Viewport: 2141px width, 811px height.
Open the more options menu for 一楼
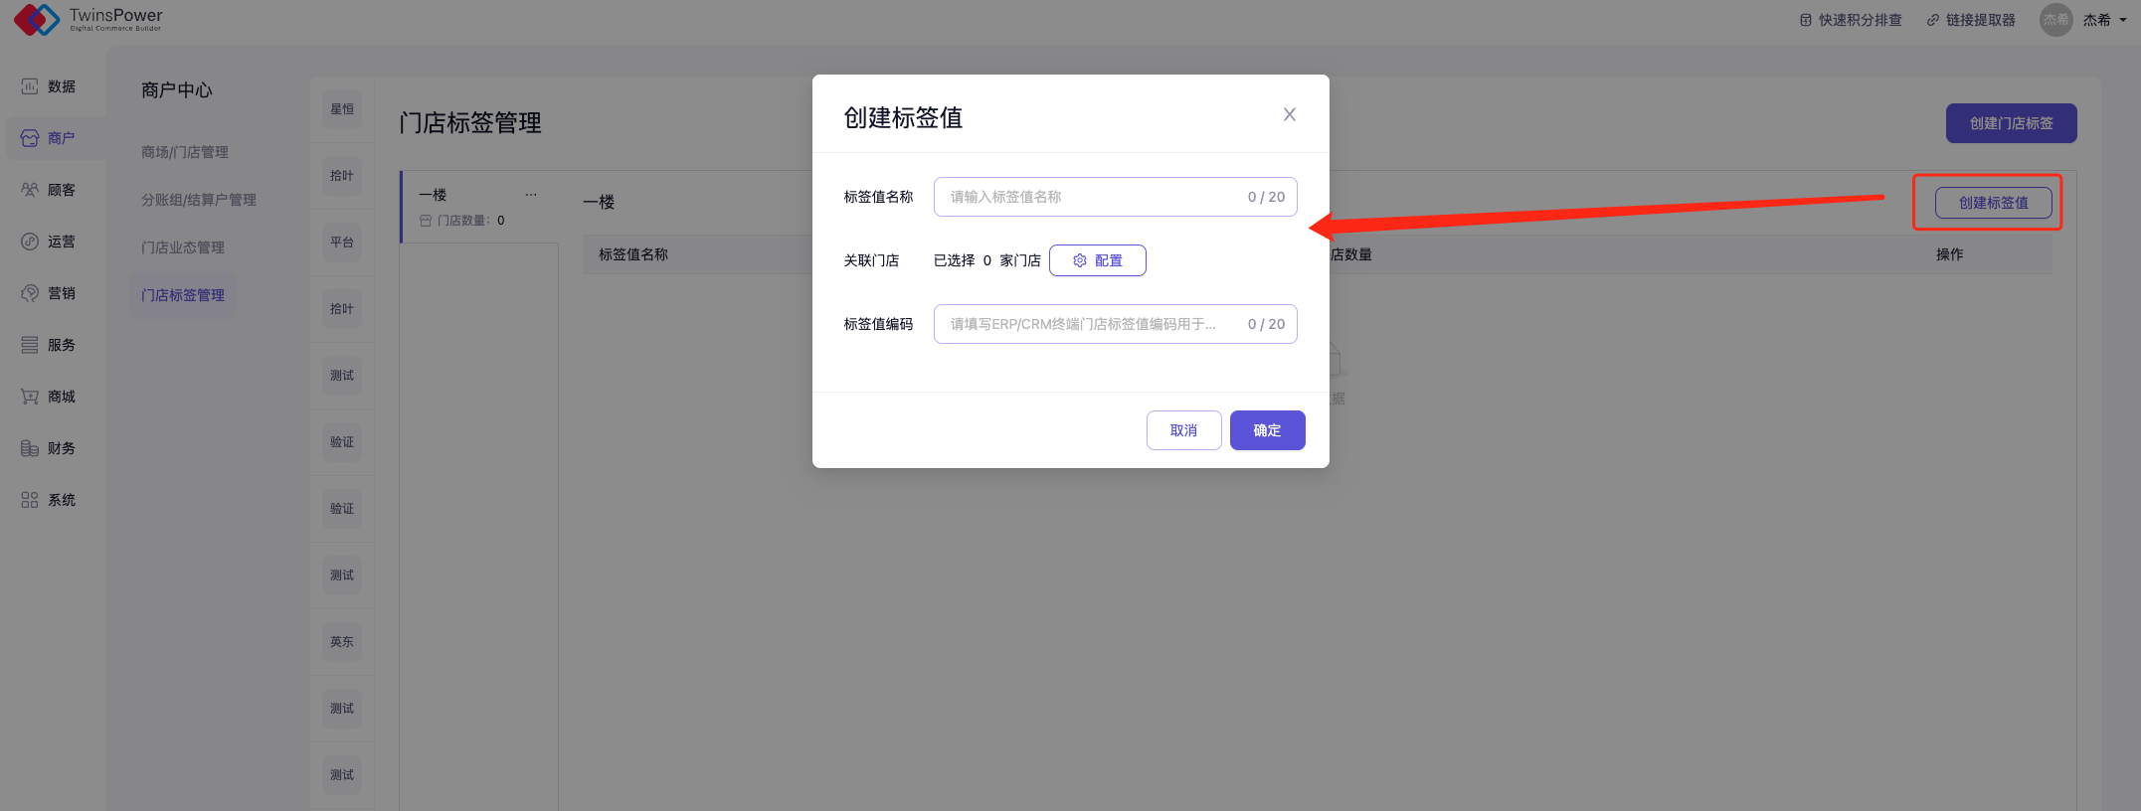pos(531,195)
